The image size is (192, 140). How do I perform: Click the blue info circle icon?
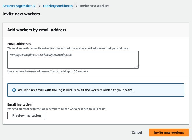tap(14, 90)
